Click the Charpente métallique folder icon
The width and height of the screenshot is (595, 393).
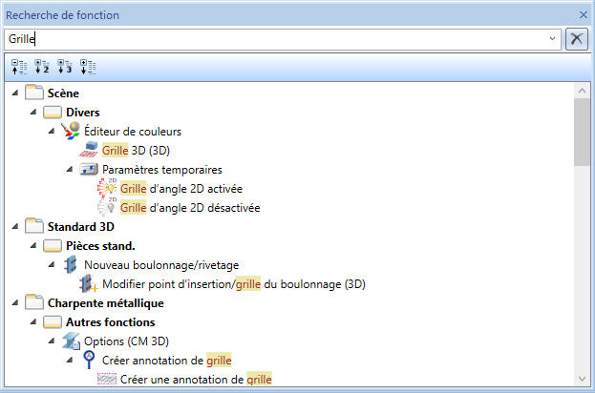click(x=34, y=302)
